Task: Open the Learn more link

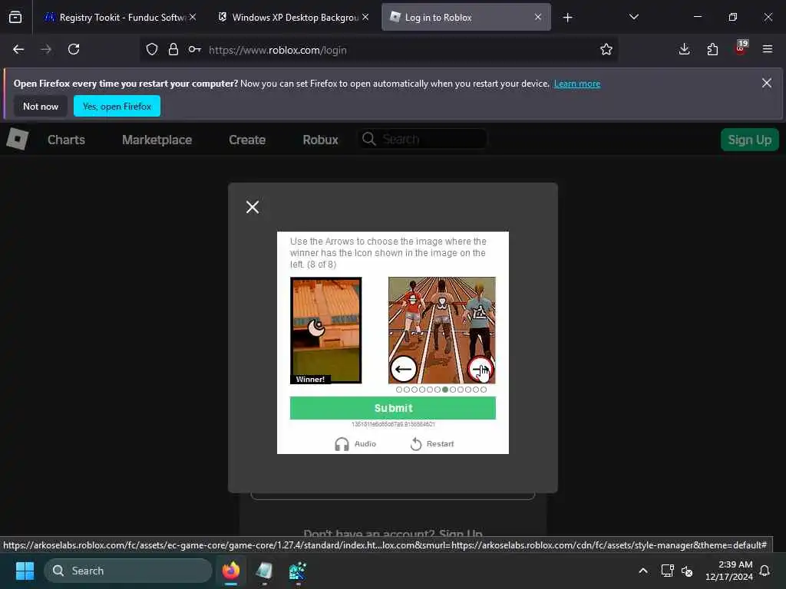Action: (x=577, y=84)
